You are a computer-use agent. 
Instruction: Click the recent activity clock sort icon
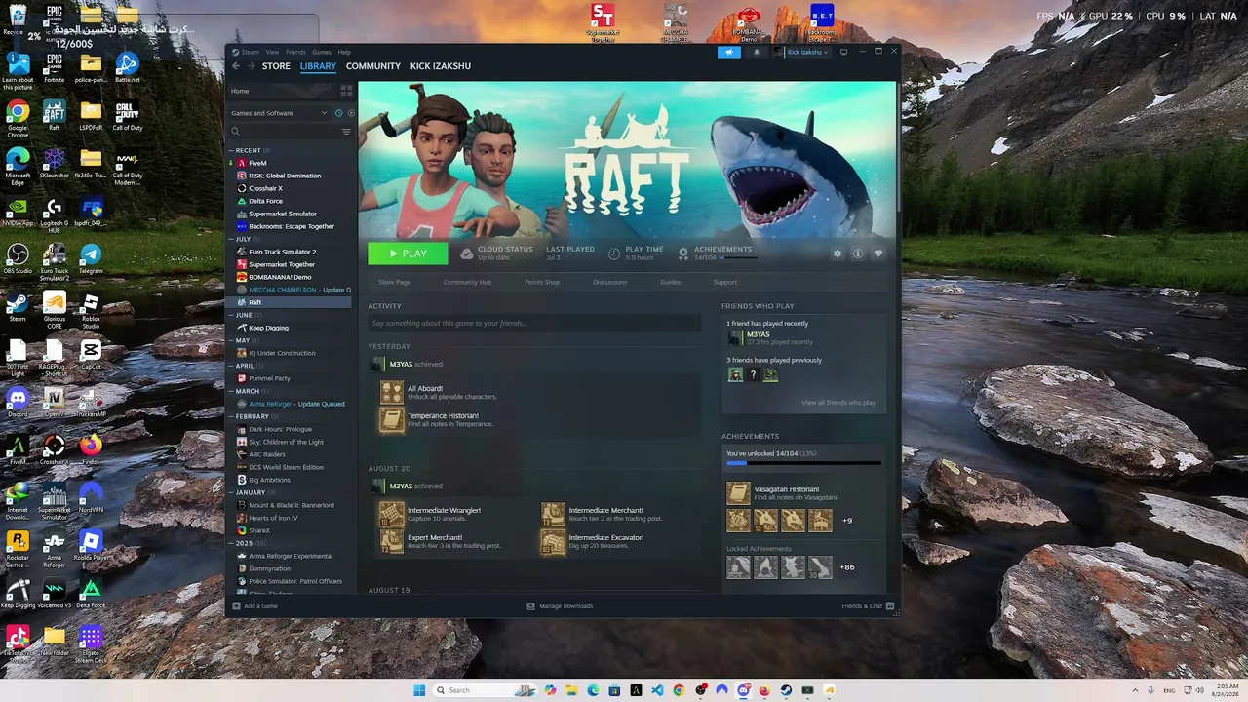pyautogui.click(x=339, y=113)
